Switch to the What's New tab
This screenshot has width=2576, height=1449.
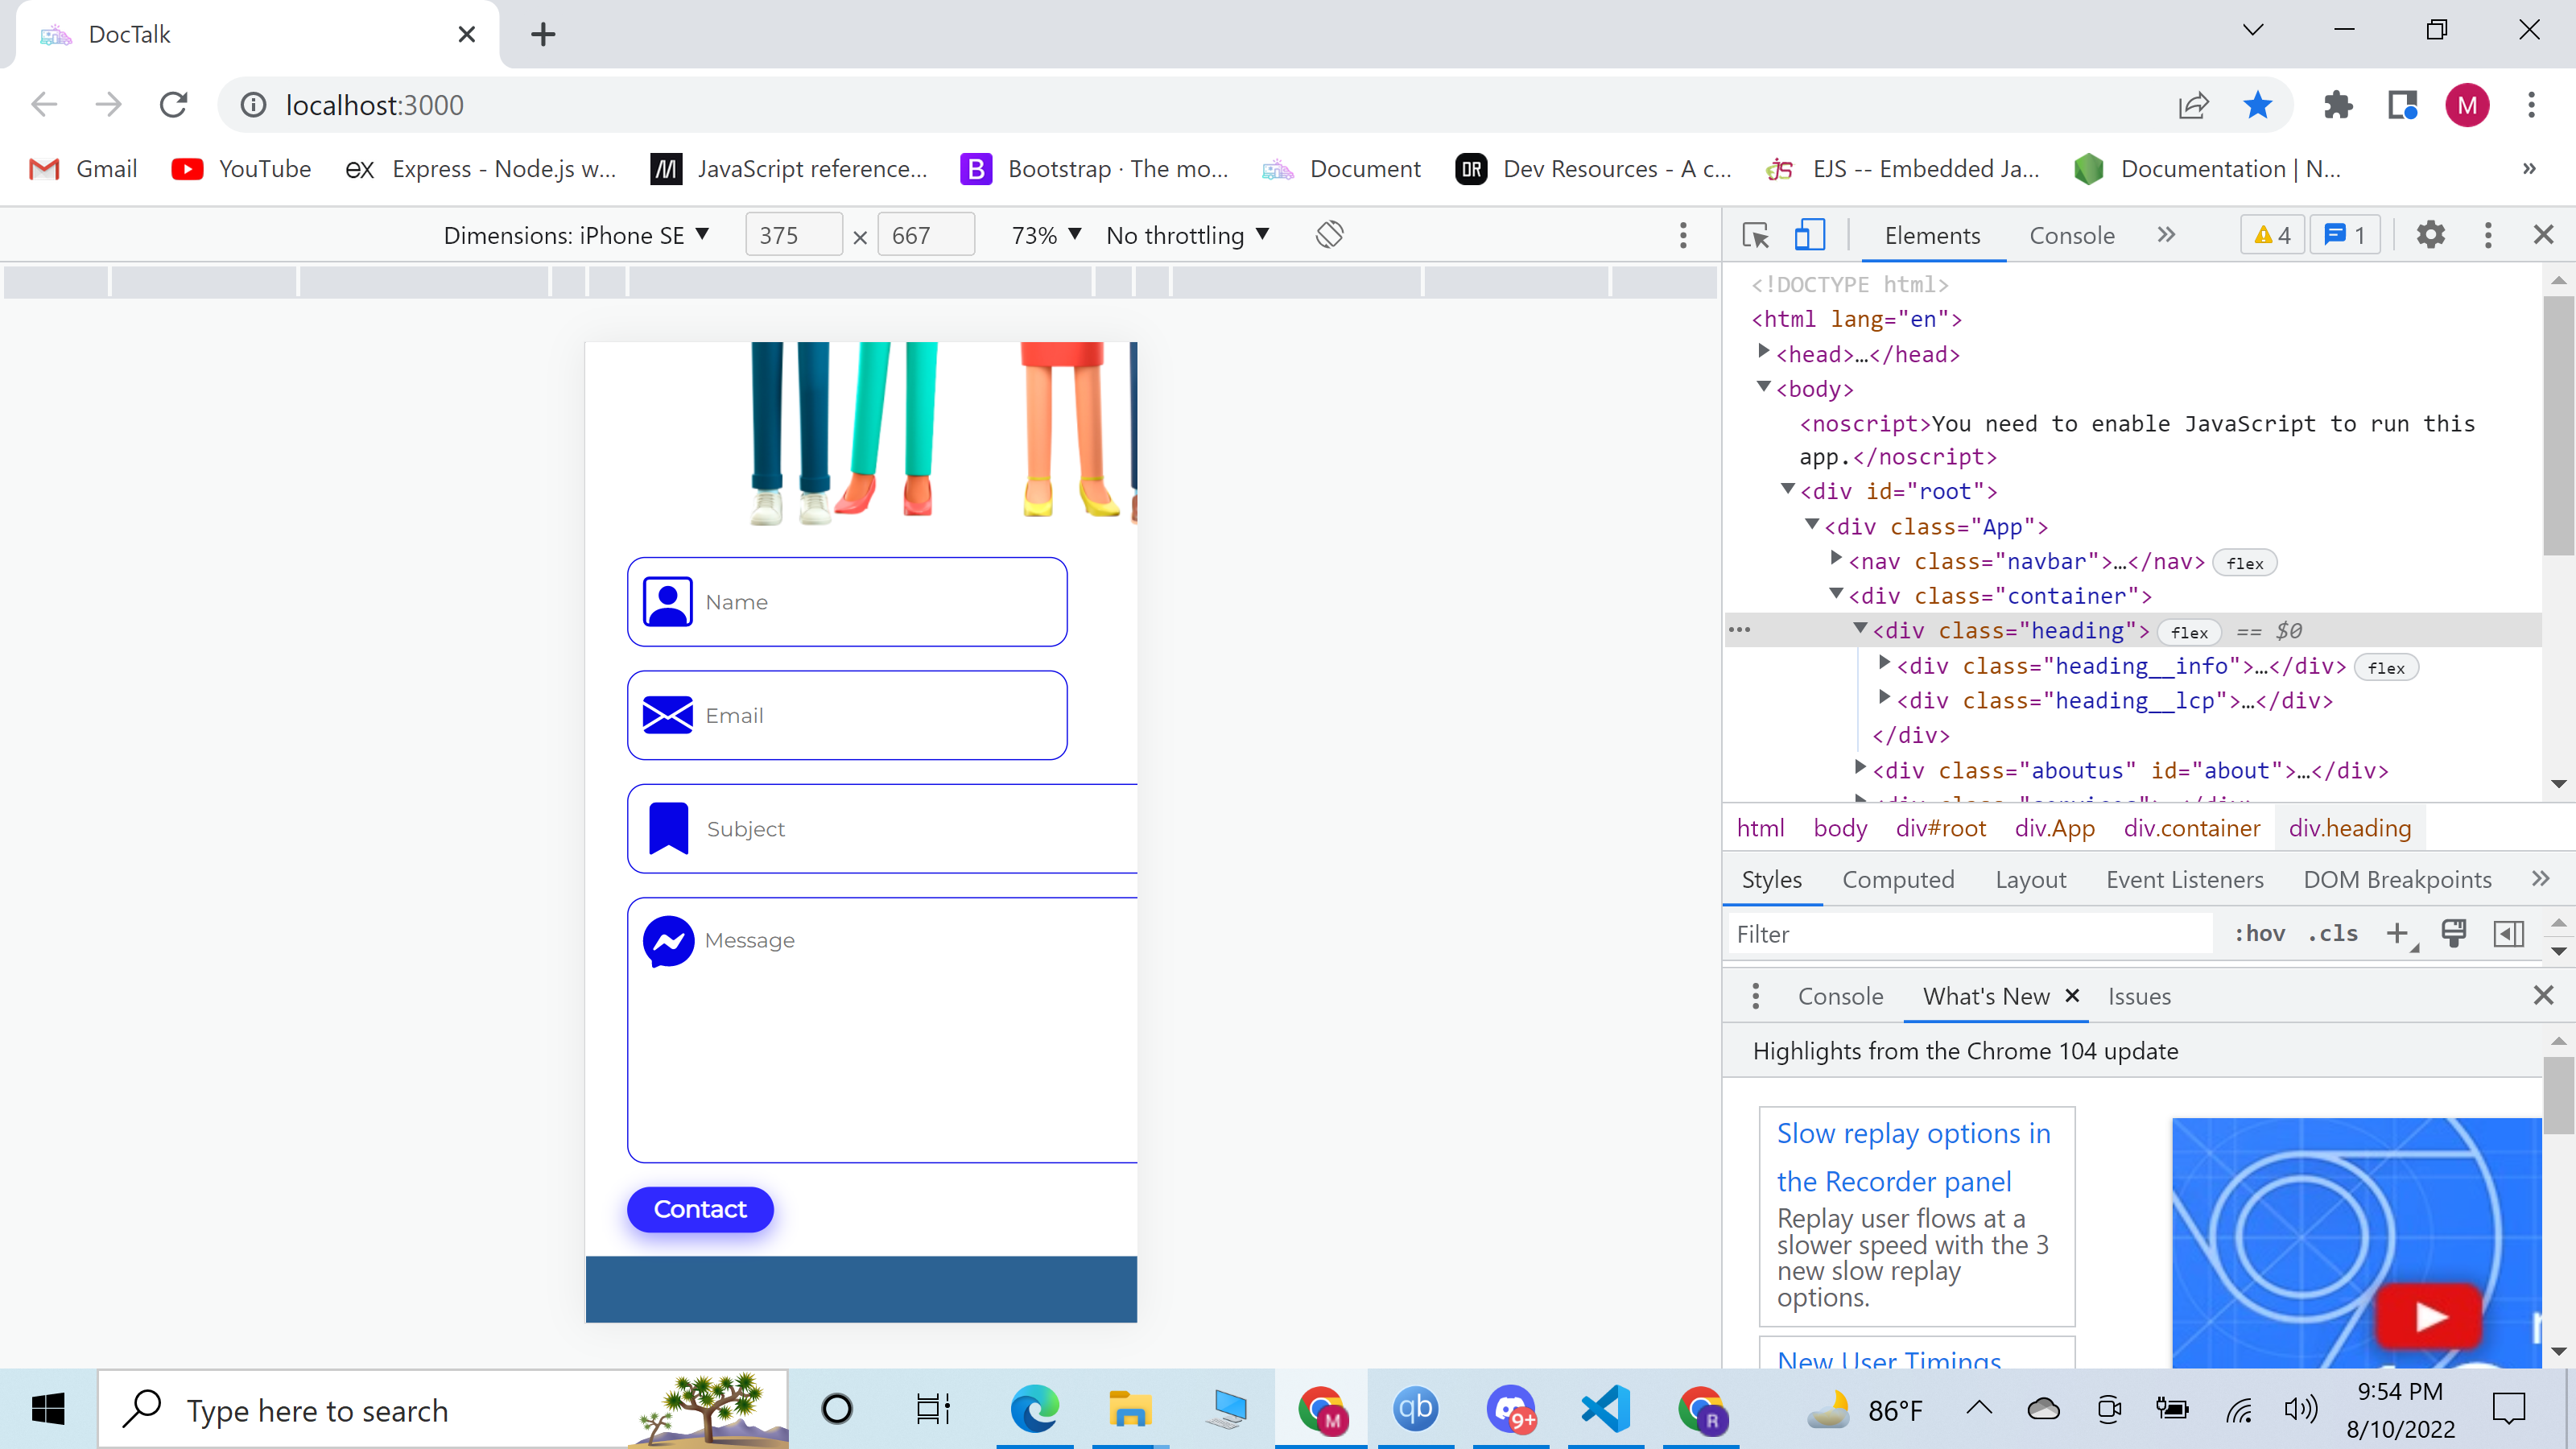pyautogui.click(x=1985, y=995)
